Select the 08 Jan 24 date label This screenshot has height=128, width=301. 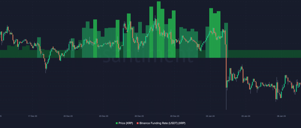282,116
